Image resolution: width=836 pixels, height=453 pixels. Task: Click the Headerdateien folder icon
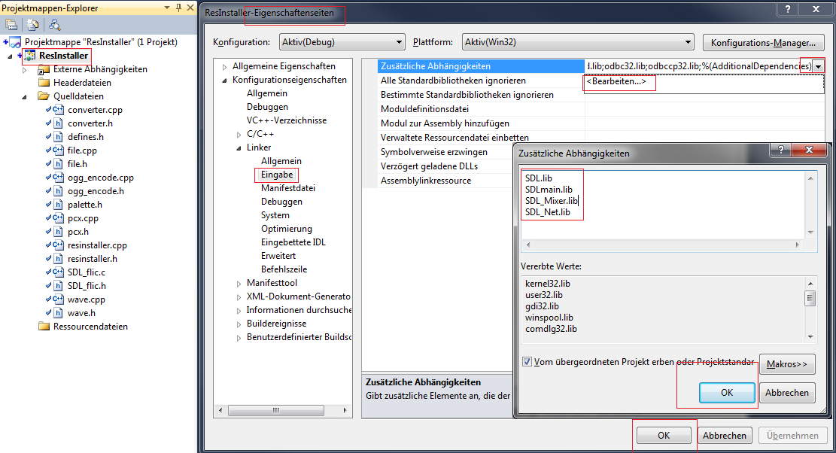coord(44,83)
